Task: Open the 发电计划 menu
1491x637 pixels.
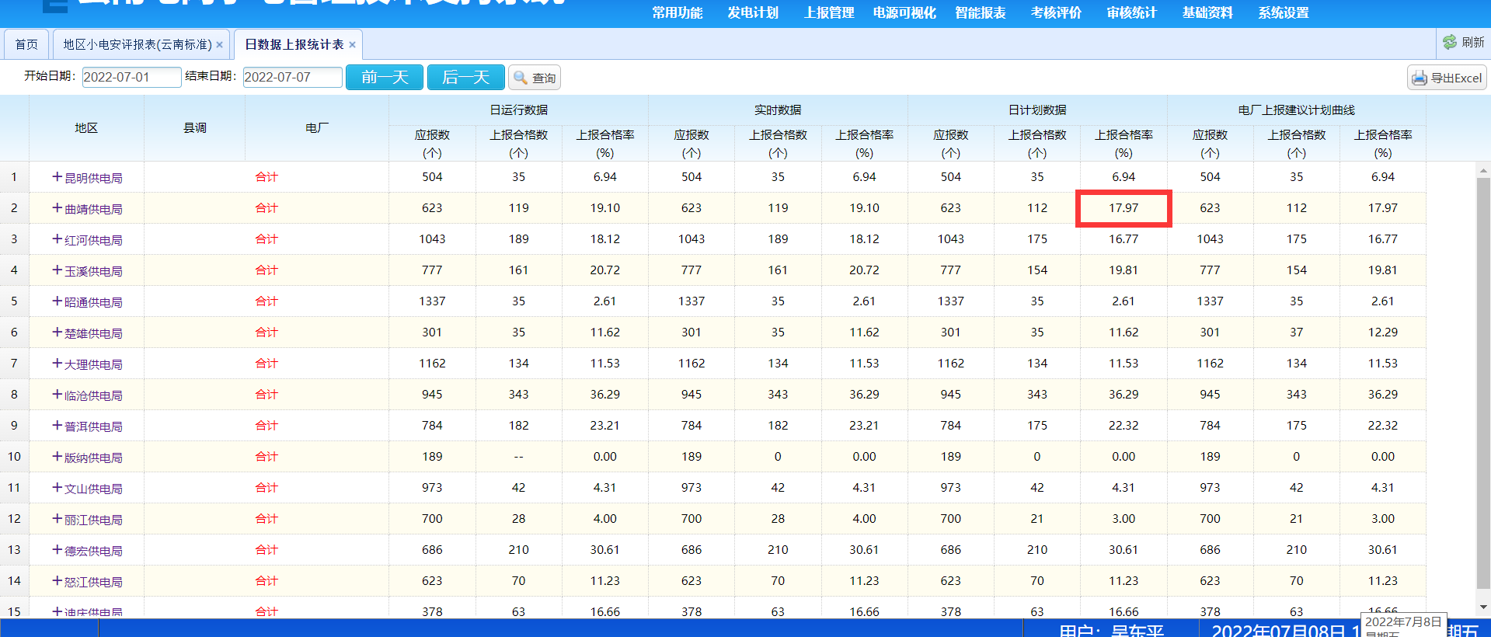Action: click(x=753, y=12)
